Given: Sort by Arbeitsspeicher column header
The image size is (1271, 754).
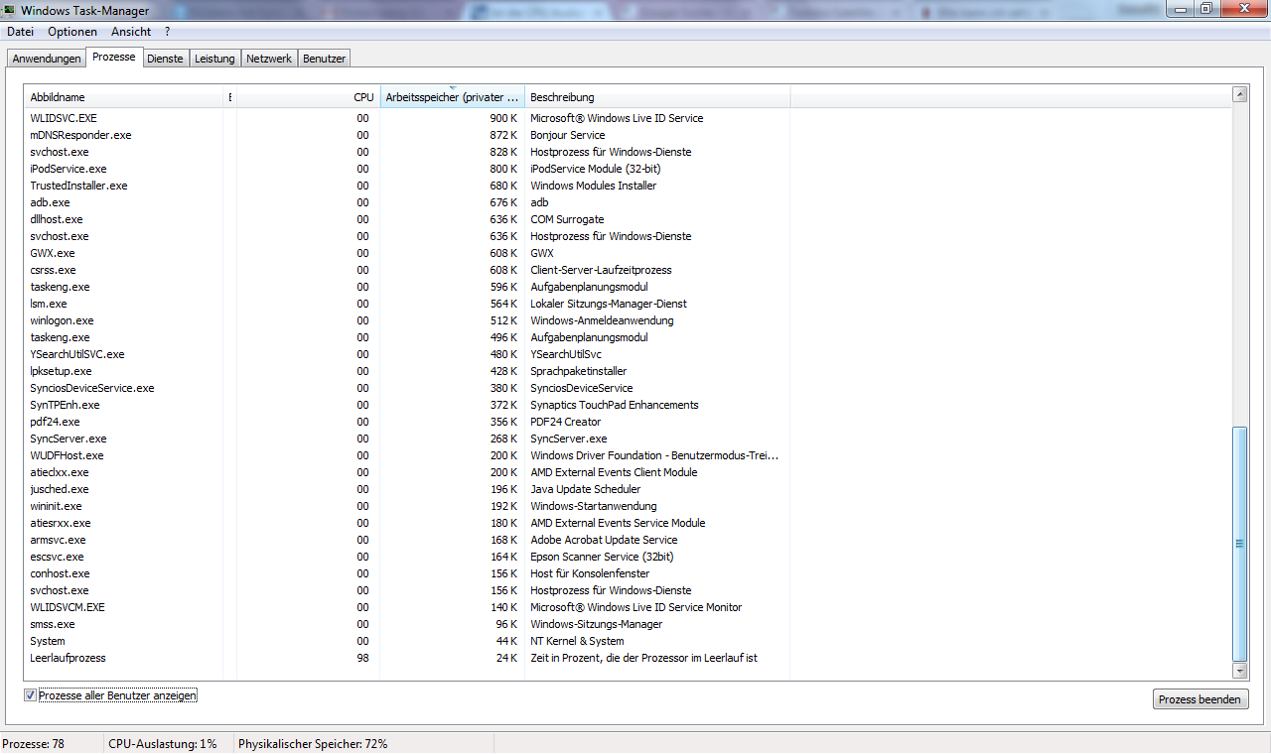Looking at the screenshot, I should pyautogui.click(x=453, y=97).
